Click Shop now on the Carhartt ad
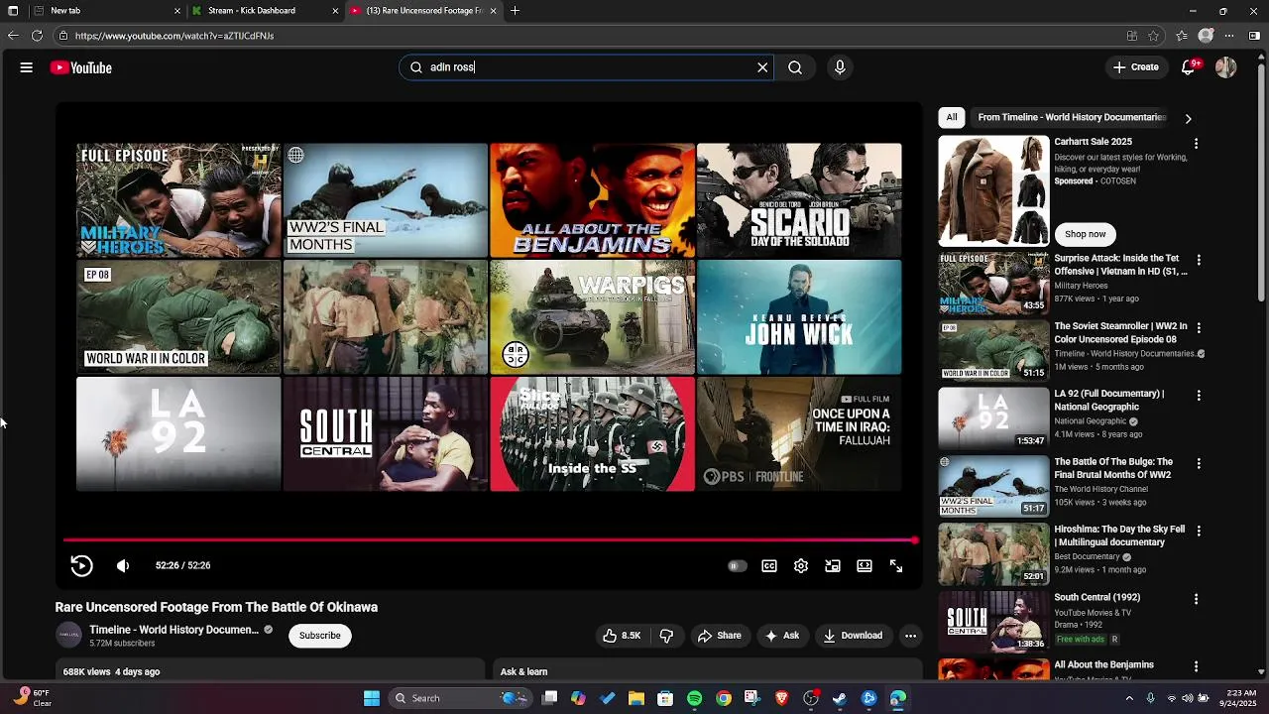Screen dimensions: 1269x714 point(1086,234)
